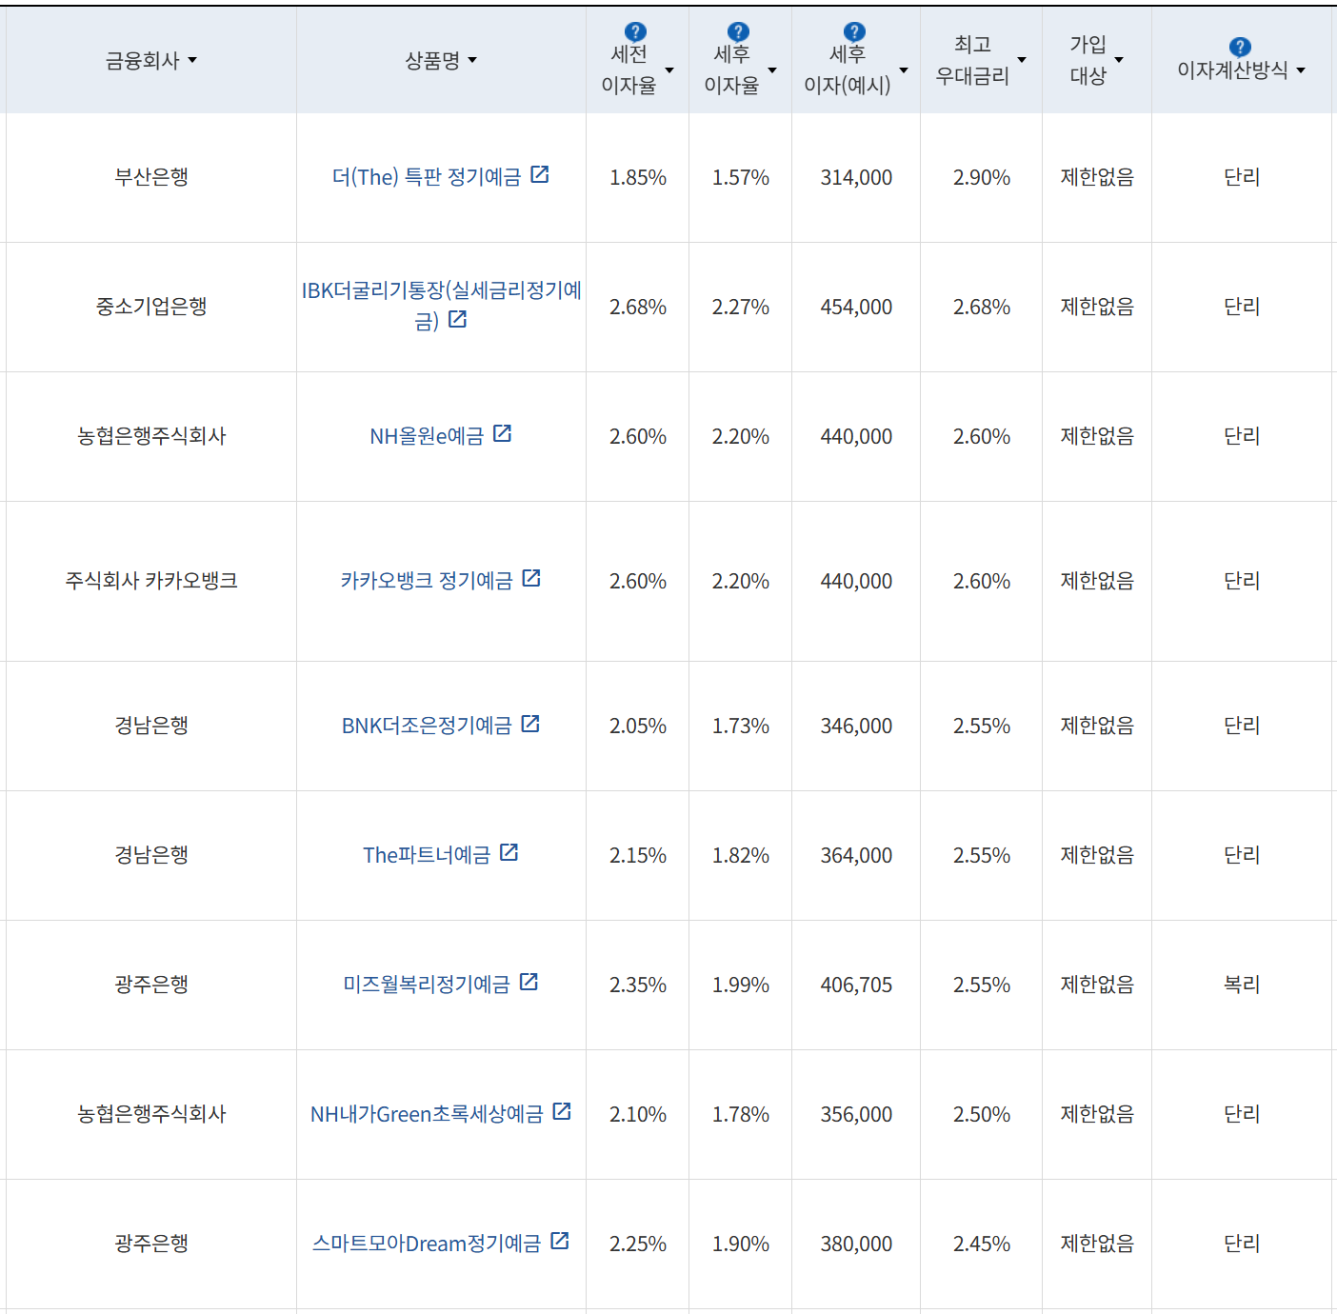
Task: Click the external link icon beside 미즈월복리정기예금
Action: [529, 982]
